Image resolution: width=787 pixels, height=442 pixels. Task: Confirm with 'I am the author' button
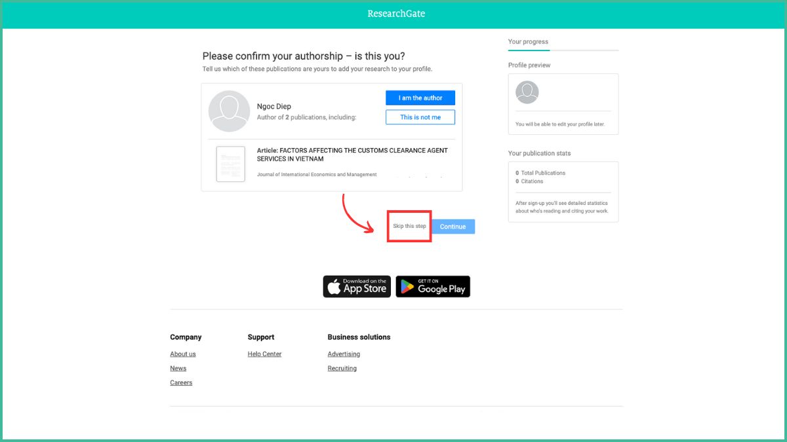[x=420, y=98]
